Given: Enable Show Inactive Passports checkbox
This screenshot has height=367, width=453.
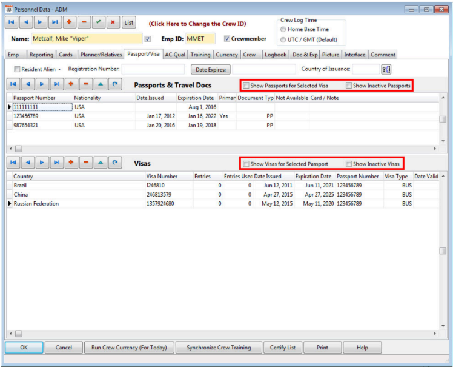Looking at the screenshot, I should tap(349, 86).
